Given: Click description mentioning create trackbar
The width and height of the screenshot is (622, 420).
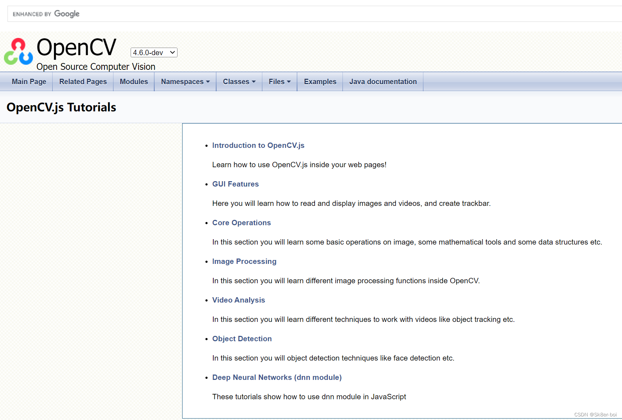Looking at the screenshot, I should [x=351, y=203].
